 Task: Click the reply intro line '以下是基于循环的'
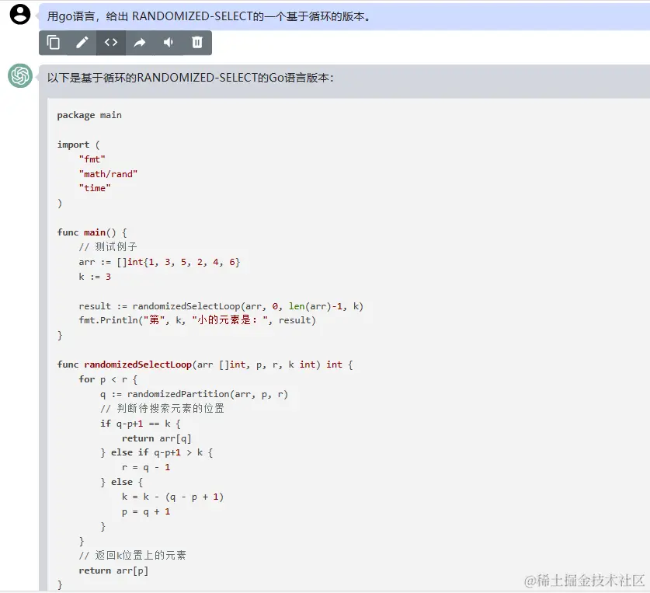point(190,78)
